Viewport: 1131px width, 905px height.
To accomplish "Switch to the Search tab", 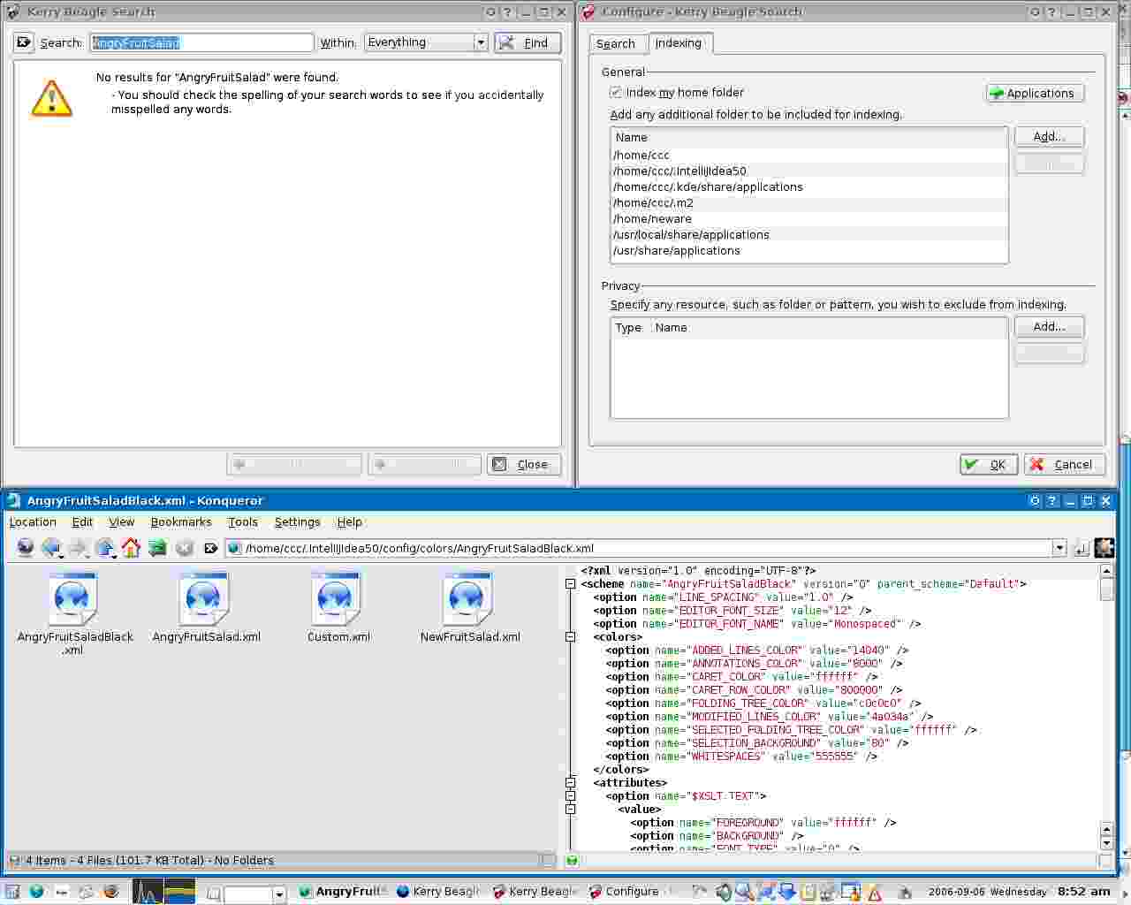I will point(615,43).
